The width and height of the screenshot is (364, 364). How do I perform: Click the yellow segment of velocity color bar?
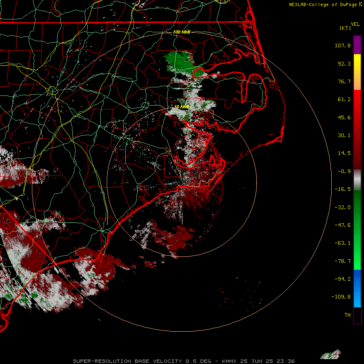[357, 61]
